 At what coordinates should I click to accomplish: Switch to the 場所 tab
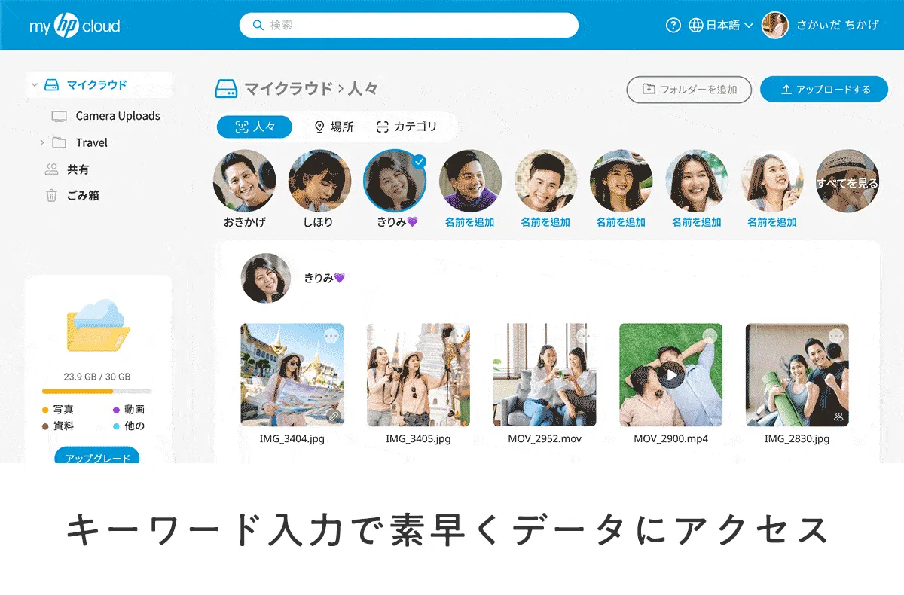coord(334,127)
